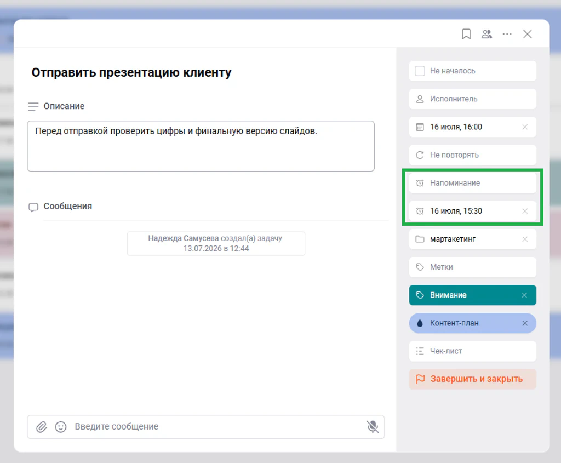Open the Метки labels selector

(x=473, y=267)
